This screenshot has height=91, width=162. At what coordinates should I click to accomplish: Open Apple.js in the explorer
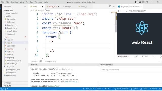(x=10, y=49)
